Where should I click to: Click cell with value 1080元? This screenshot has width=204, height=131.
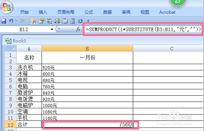[x=87, y=111]
